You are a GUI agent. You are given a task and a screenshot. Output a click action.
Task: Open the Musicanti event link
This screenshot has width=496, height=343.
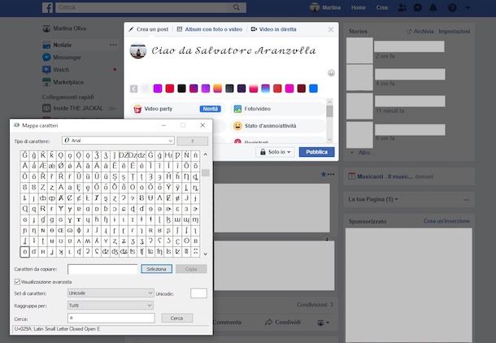[385, 176]
